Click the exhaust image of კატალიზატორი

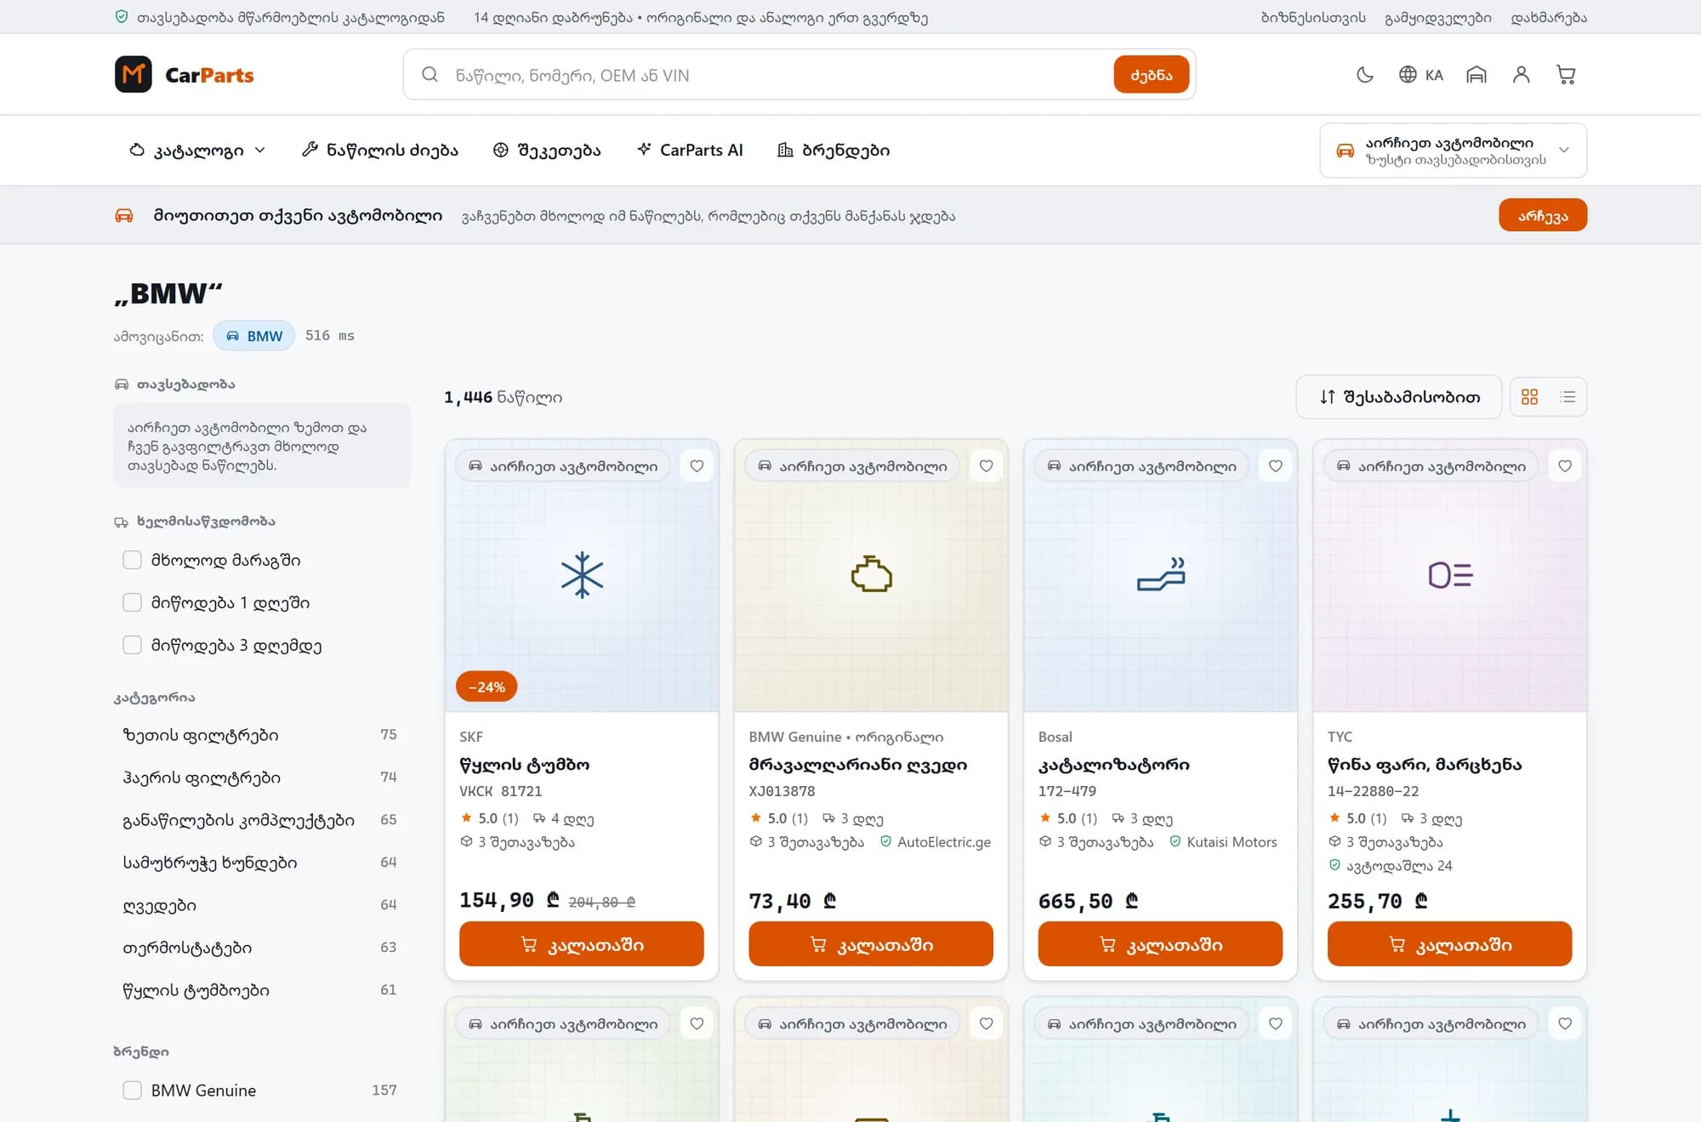[x=1161, y=575]
